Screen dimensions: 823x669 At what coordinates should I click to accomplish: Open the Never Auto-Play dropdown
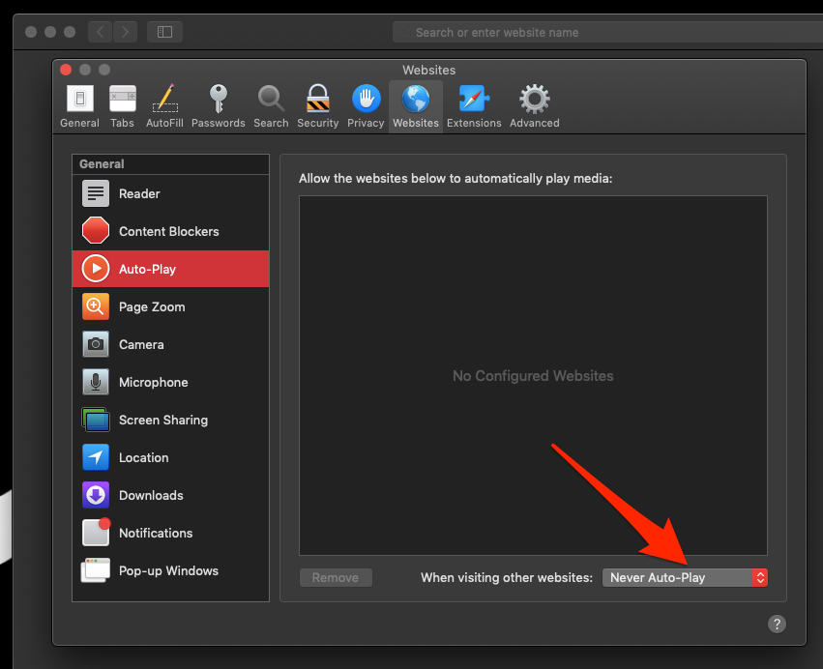pos(685,578)
